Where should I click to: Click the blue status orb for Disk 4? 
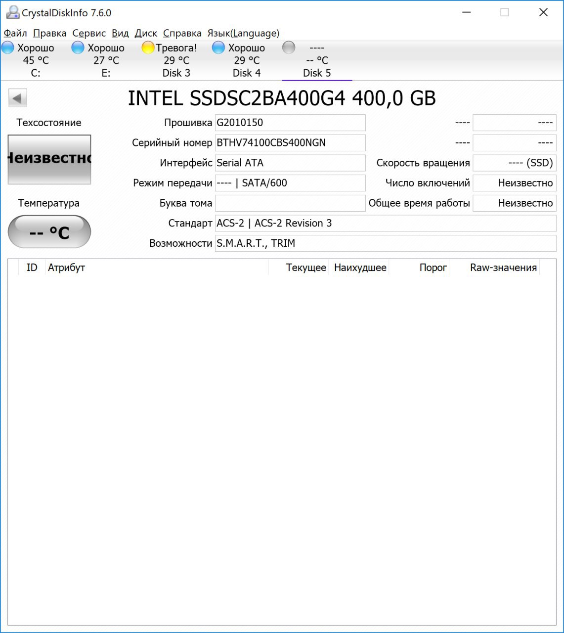pos(218,47)
